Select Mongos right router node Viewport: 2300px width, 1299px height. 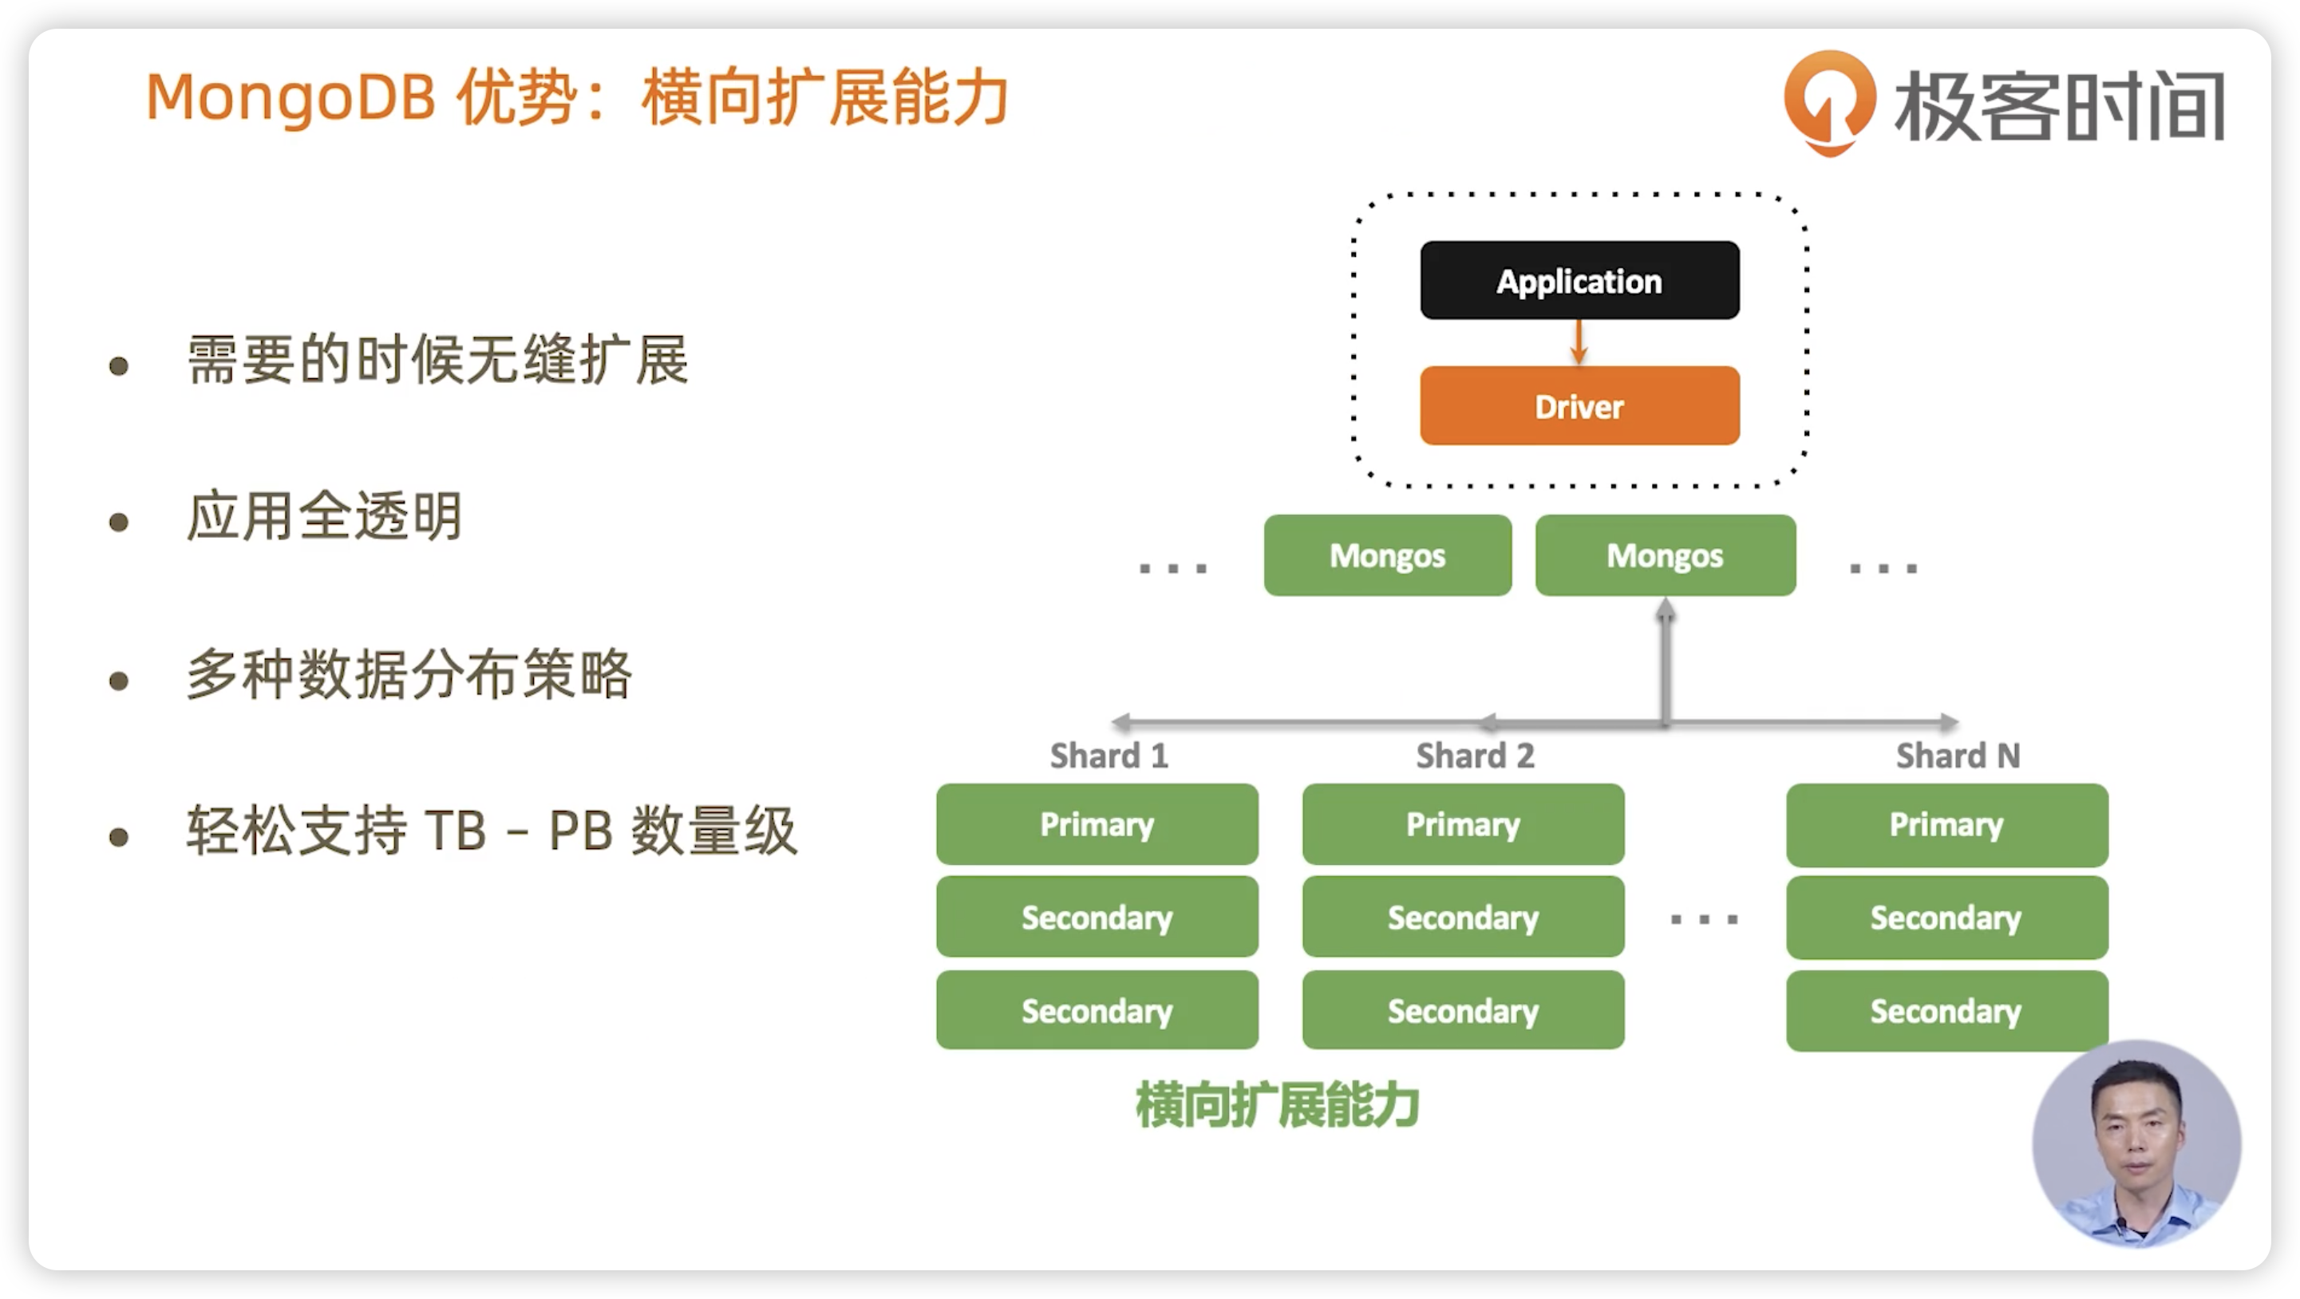1665,555
